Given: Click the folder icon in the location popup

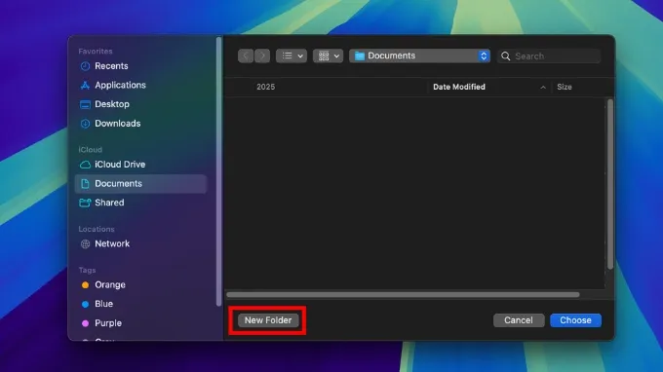Looking at the screenshot, I should click(x=360, y=56).
